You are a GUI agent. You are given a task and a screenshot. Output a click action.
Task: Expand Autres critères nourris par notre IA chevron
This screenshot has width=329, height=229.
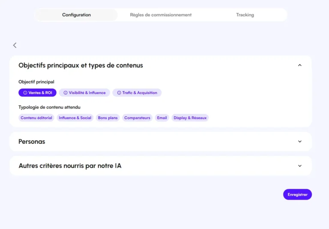[x=300, y=166]
